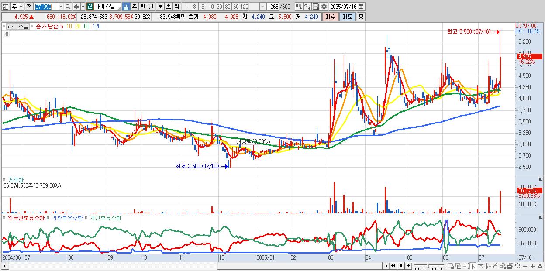Click the '기관보유수량' indicator label

(67, 217)
